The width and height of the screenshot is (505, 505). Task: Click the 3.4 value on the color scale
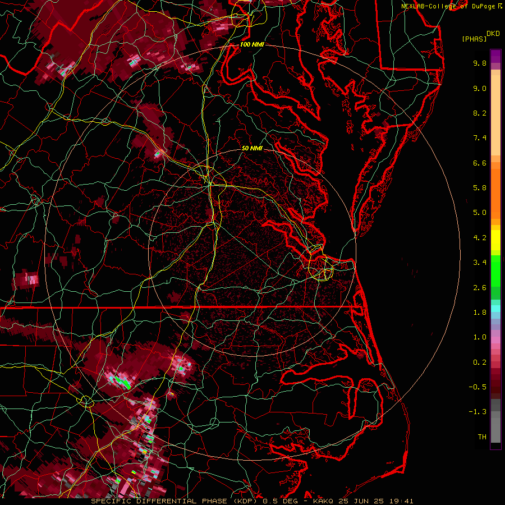click(x=480, y=263)
